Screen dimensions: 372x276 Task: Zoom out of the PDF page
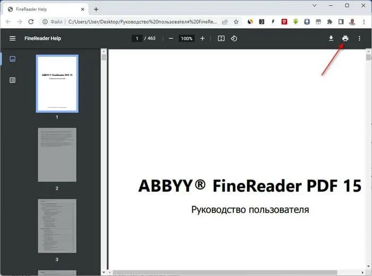click(x=171, y=38)
